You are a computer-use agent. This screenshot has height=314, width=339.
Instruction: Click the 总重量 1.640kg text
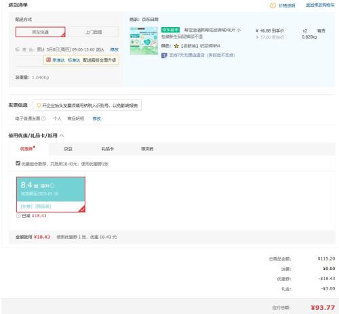[32, 77]
